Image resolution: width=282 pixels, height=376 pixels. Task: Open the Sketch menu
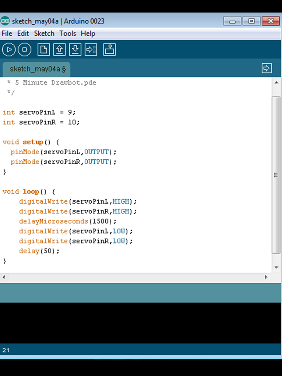pyautogui.click(x=44, y=33)
